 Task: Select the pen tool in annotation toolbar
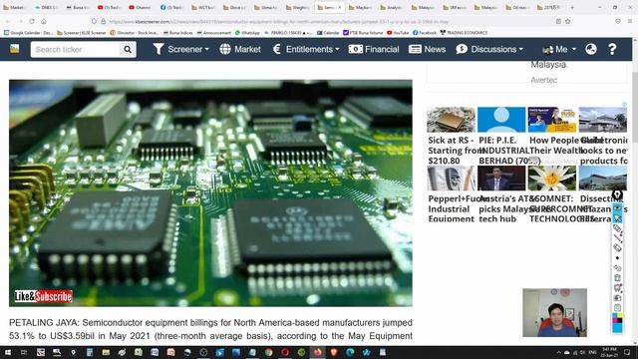pyautogui.click(x=617, y=228)
